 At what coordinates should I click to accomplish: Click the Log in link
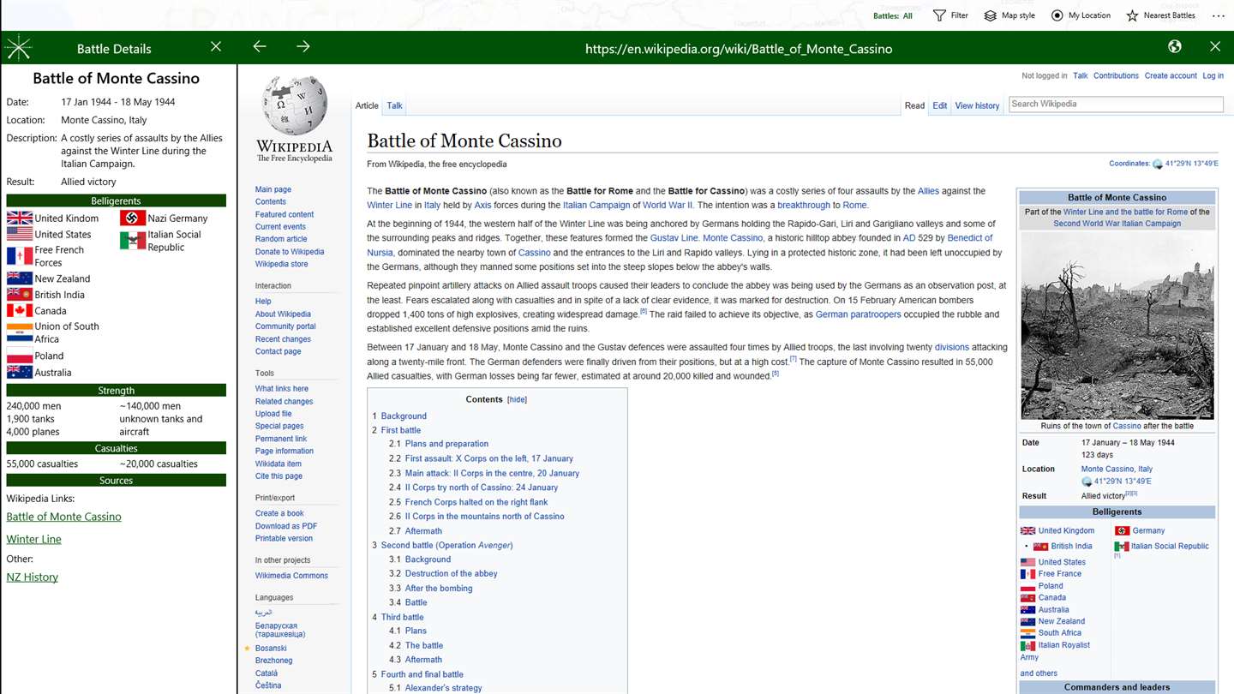(x=1213, y=75)
